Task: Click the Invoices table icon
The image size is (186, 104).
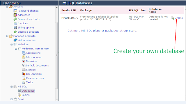Action: click(x=15, y=23)
